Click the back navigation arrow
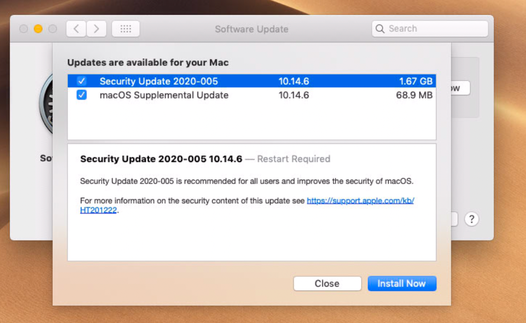 click(x=76, y=29)
